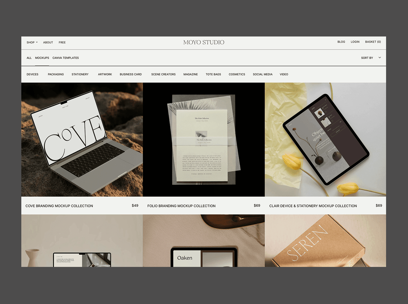Open the ABOUT page

[48, 42]
